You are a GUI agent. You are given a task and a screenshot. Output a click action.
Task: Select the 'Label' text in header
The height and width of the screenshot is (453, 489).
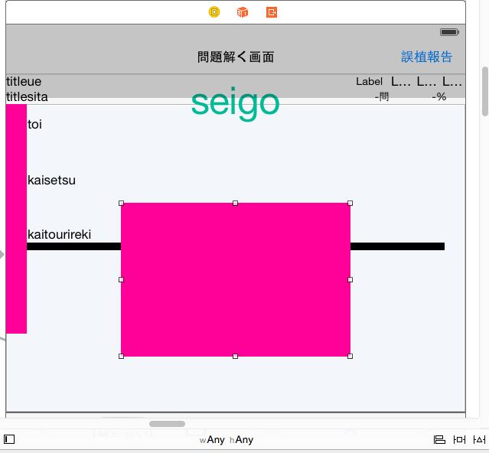[370, 82]
